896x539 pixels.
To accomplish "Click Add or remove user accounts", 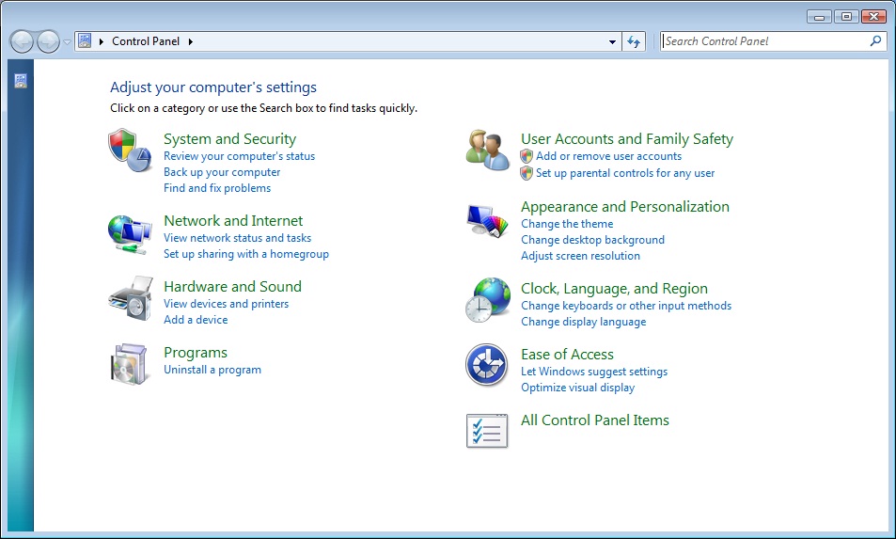I will click(x=608, y=156).
